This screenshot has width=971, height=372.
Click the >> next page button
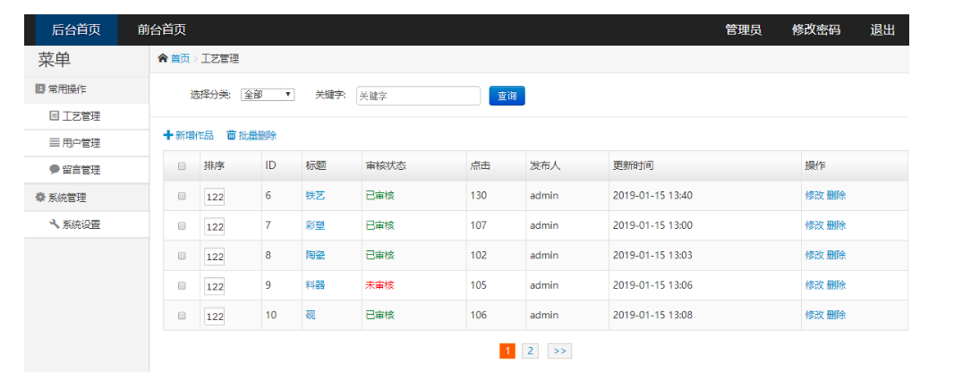pos(560,351)
